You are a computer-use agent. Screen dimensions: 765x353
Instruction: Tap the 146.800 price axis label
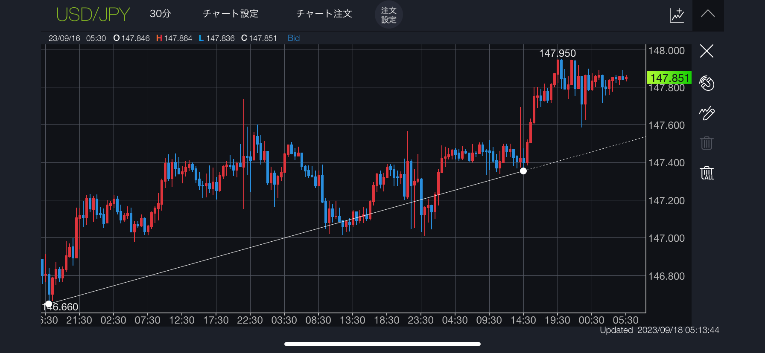[x=666, y=276]
